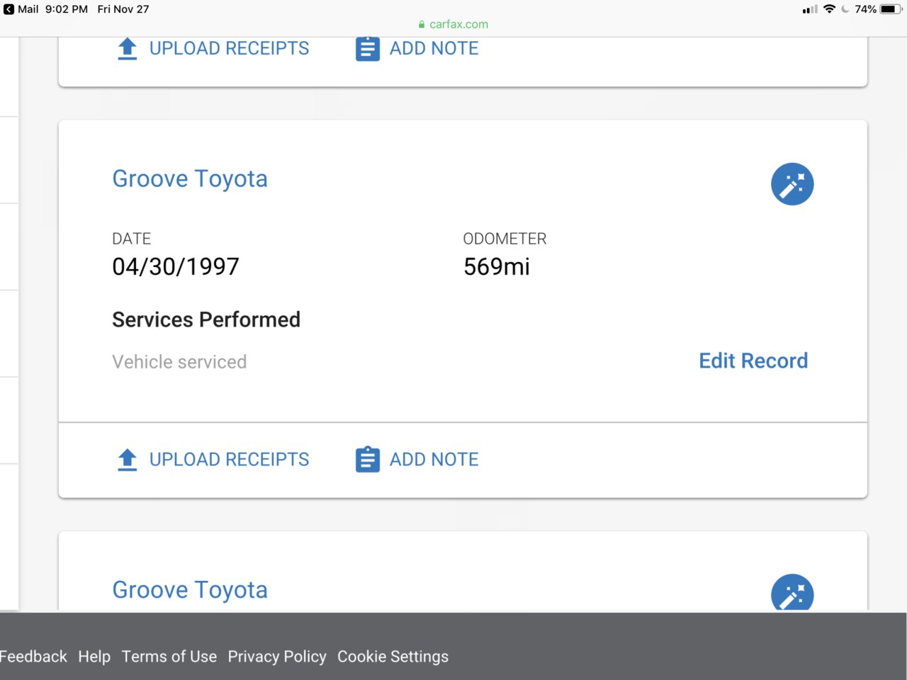Viewport: 907px width, 680px height.
Task: Open Groove Toyota link in bottom card
Action: pyautogui.click(x=190, y=590)
